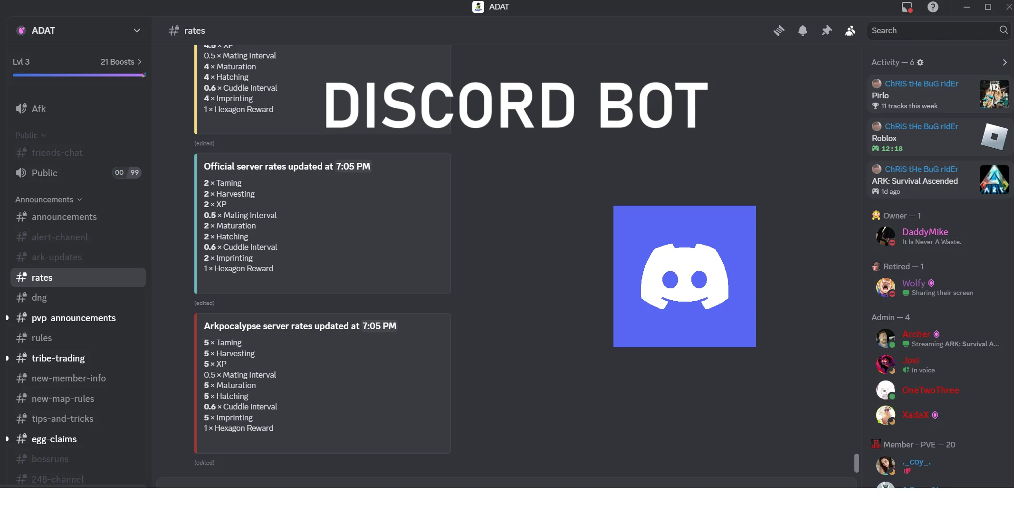Viewport: 1014px width, 532px height.
Task: Click the ADAT server avatar icon
Action: (21, 30)
